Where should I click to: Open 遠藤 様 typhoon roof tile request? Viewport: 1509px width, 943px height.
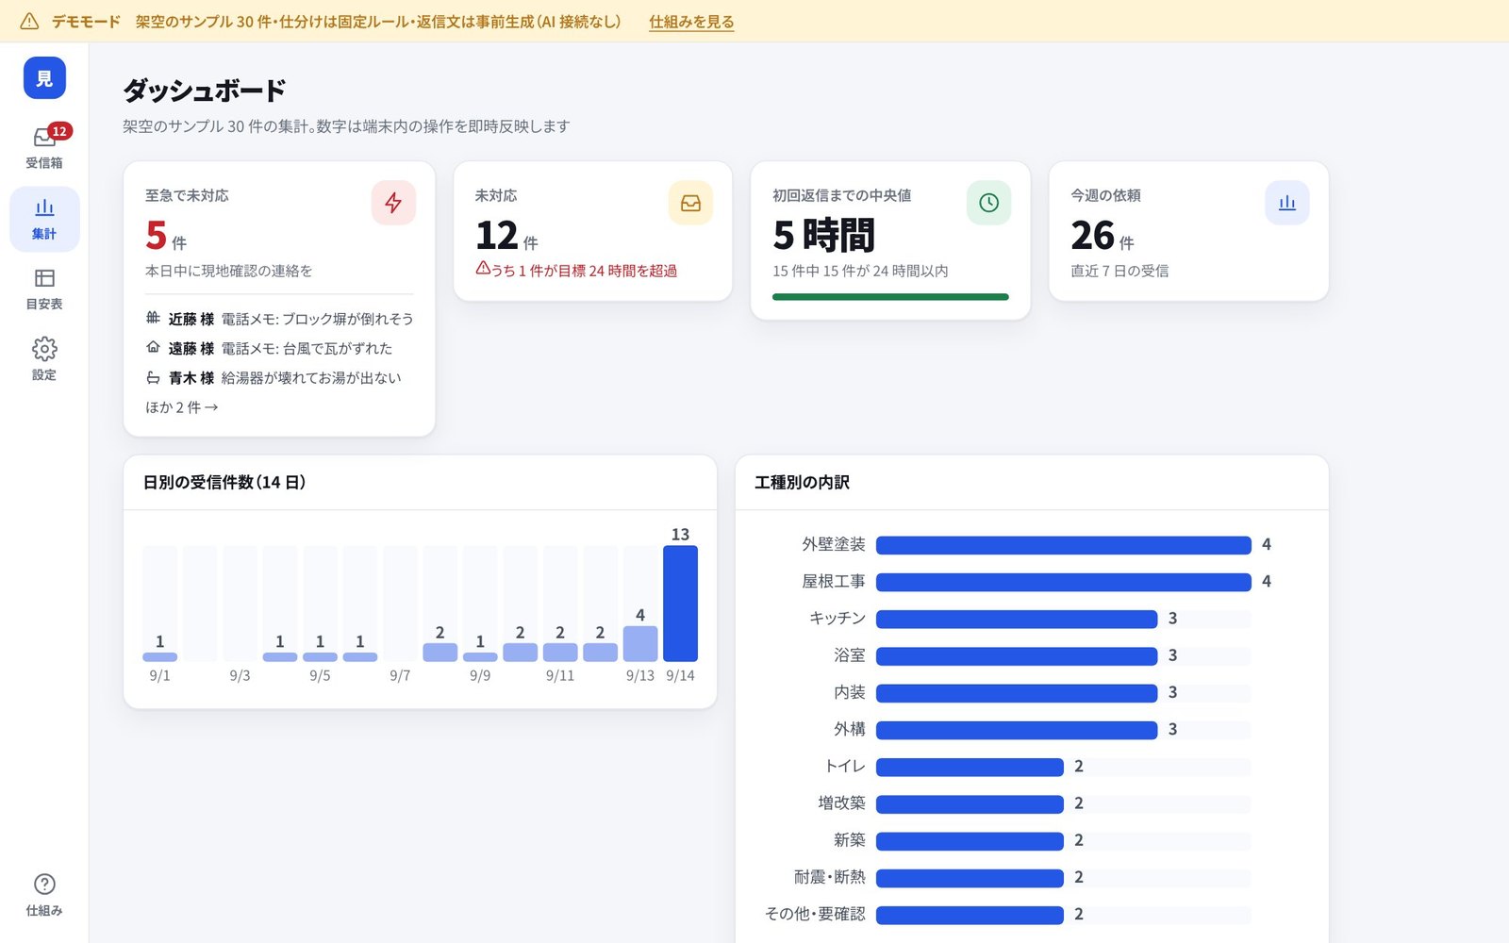point(279,348)
